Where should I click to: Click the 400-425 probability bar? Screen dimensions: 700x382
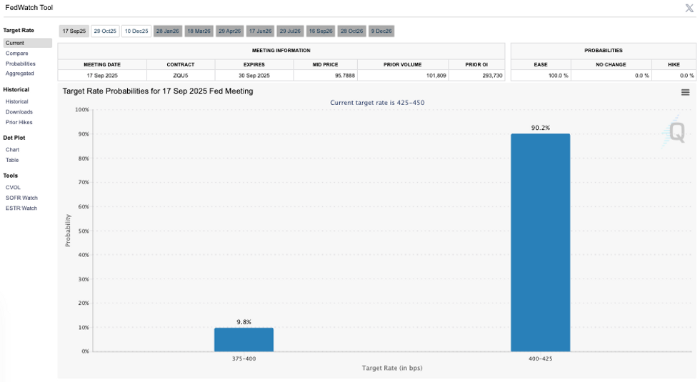pos(540,243)
